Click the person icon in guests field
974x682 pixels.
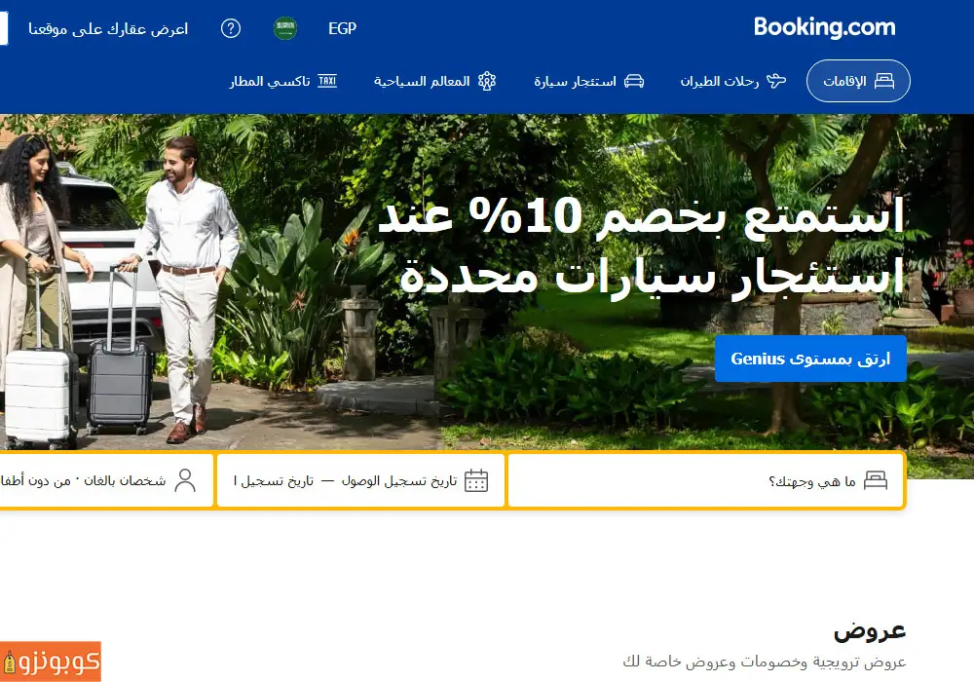point(185,480)
